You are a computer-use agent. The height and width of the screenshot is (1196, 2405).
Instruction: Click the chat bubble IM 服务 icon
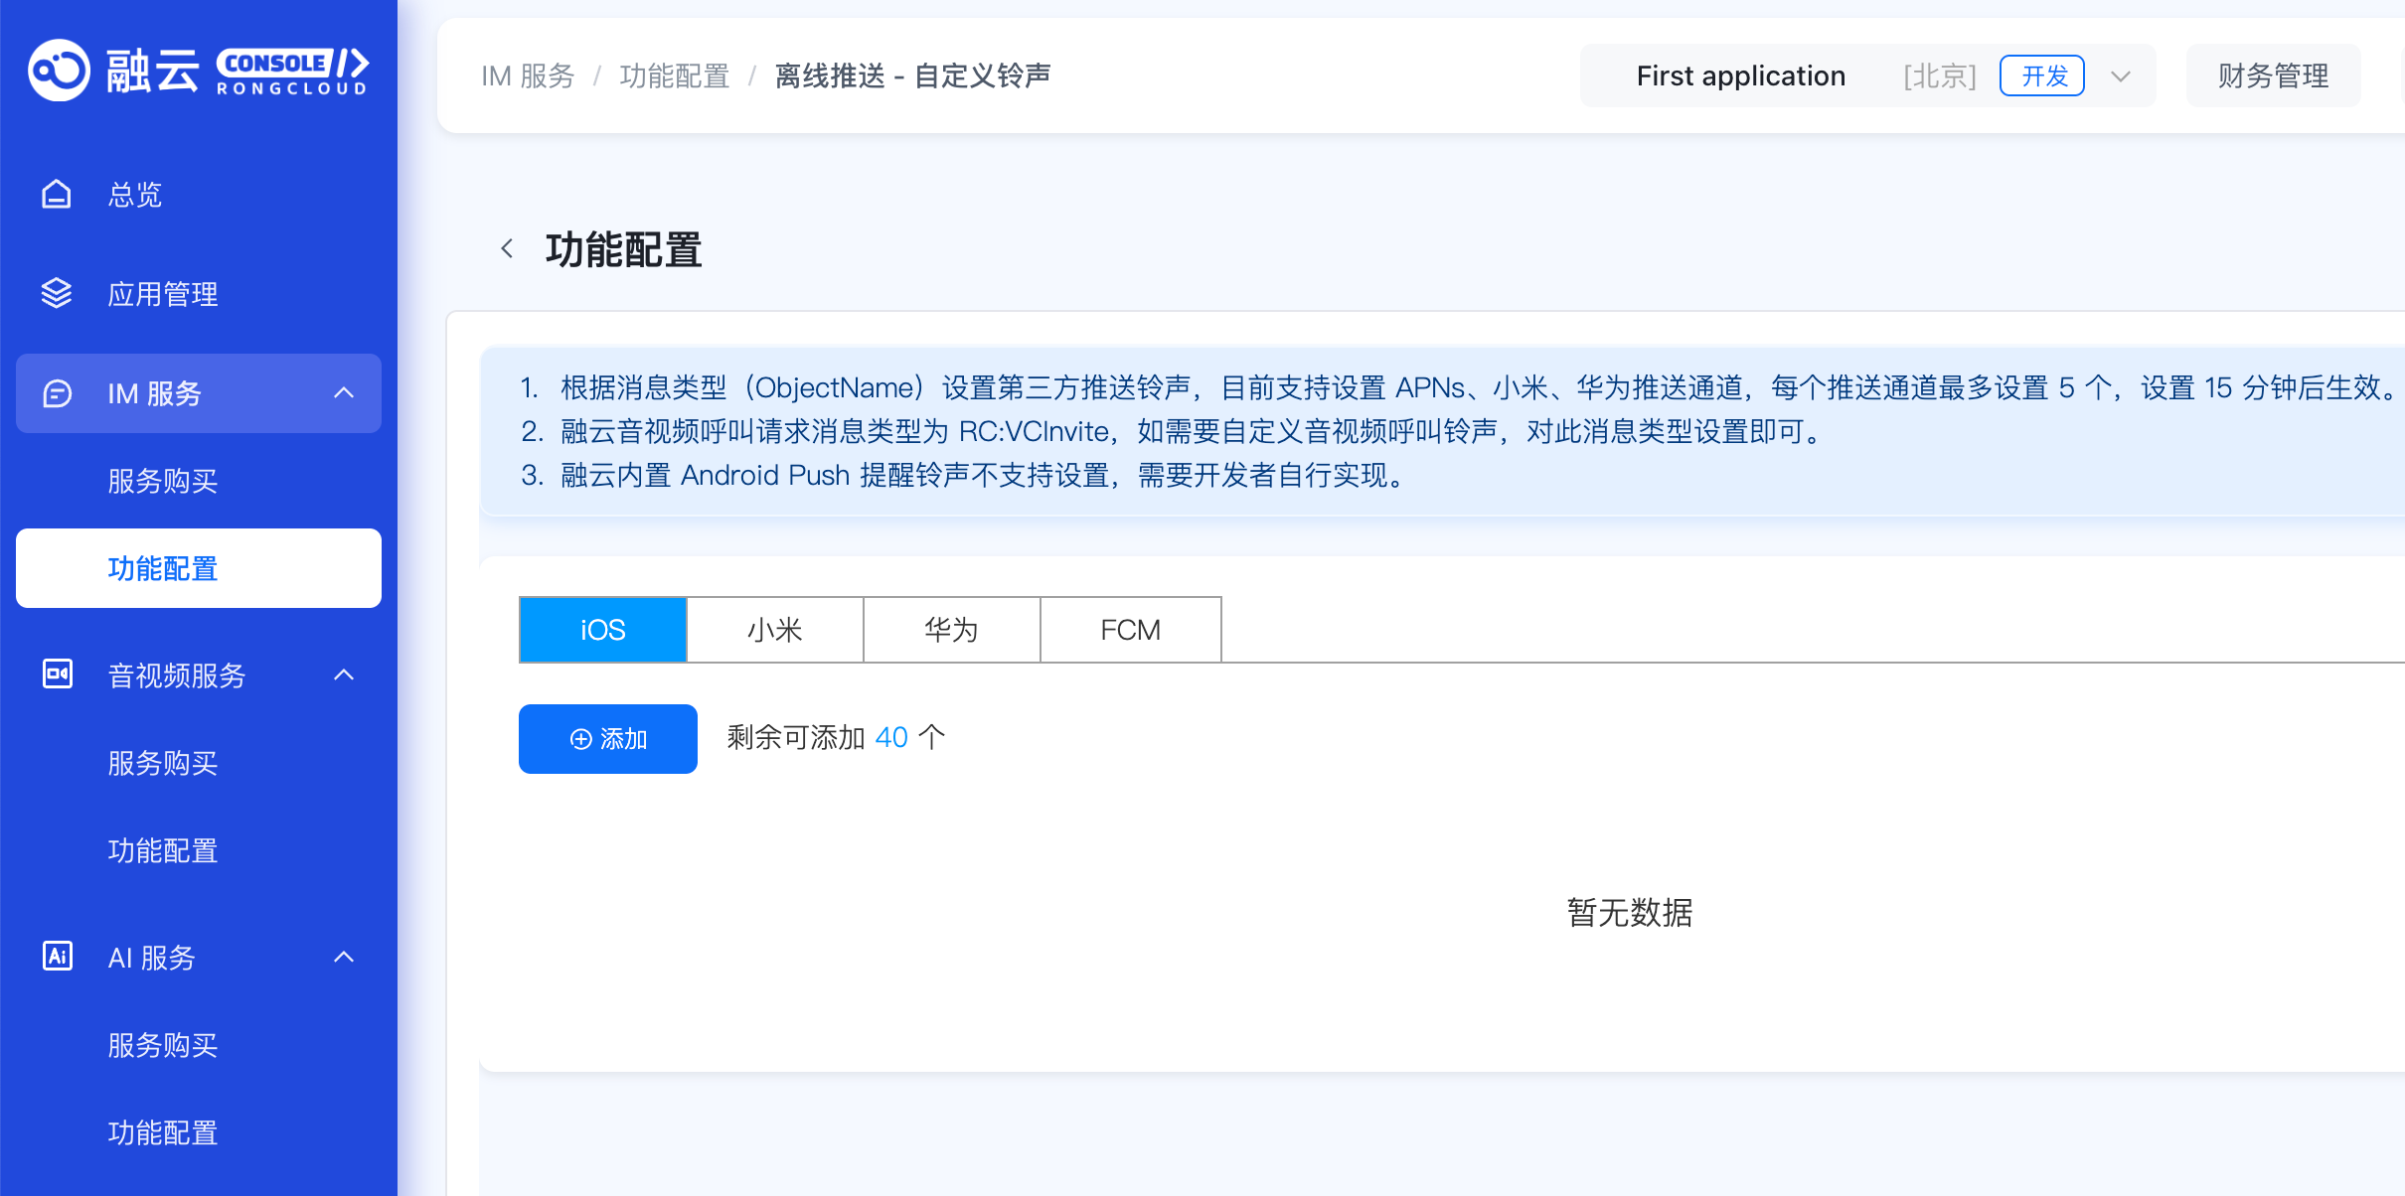point(57,393)
